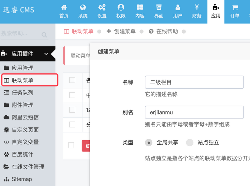
Task: Open 设置 gears icon in top bar
Action: coord(102,7)
